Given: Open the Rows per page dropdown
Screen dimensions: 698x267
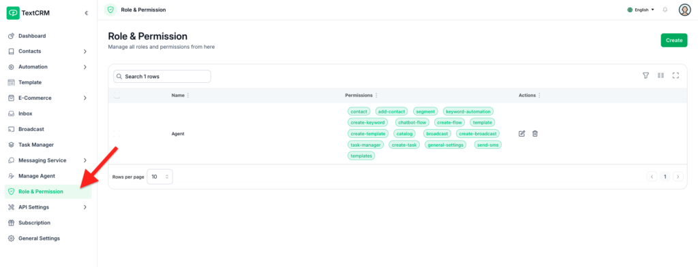Looking at the screenshot, I should pos(160,177).
